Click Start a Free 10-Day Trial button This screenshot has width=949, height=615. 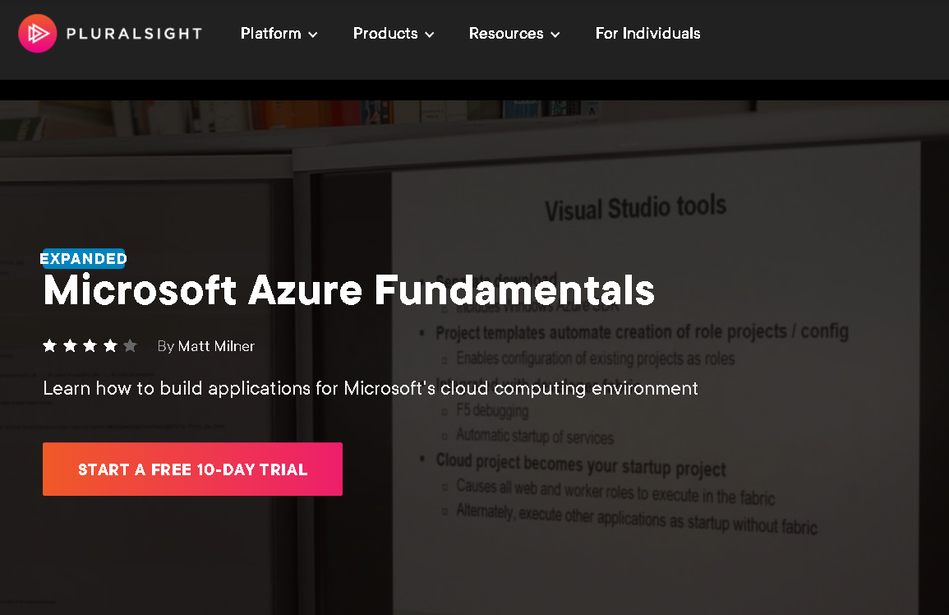pos(192,469)
